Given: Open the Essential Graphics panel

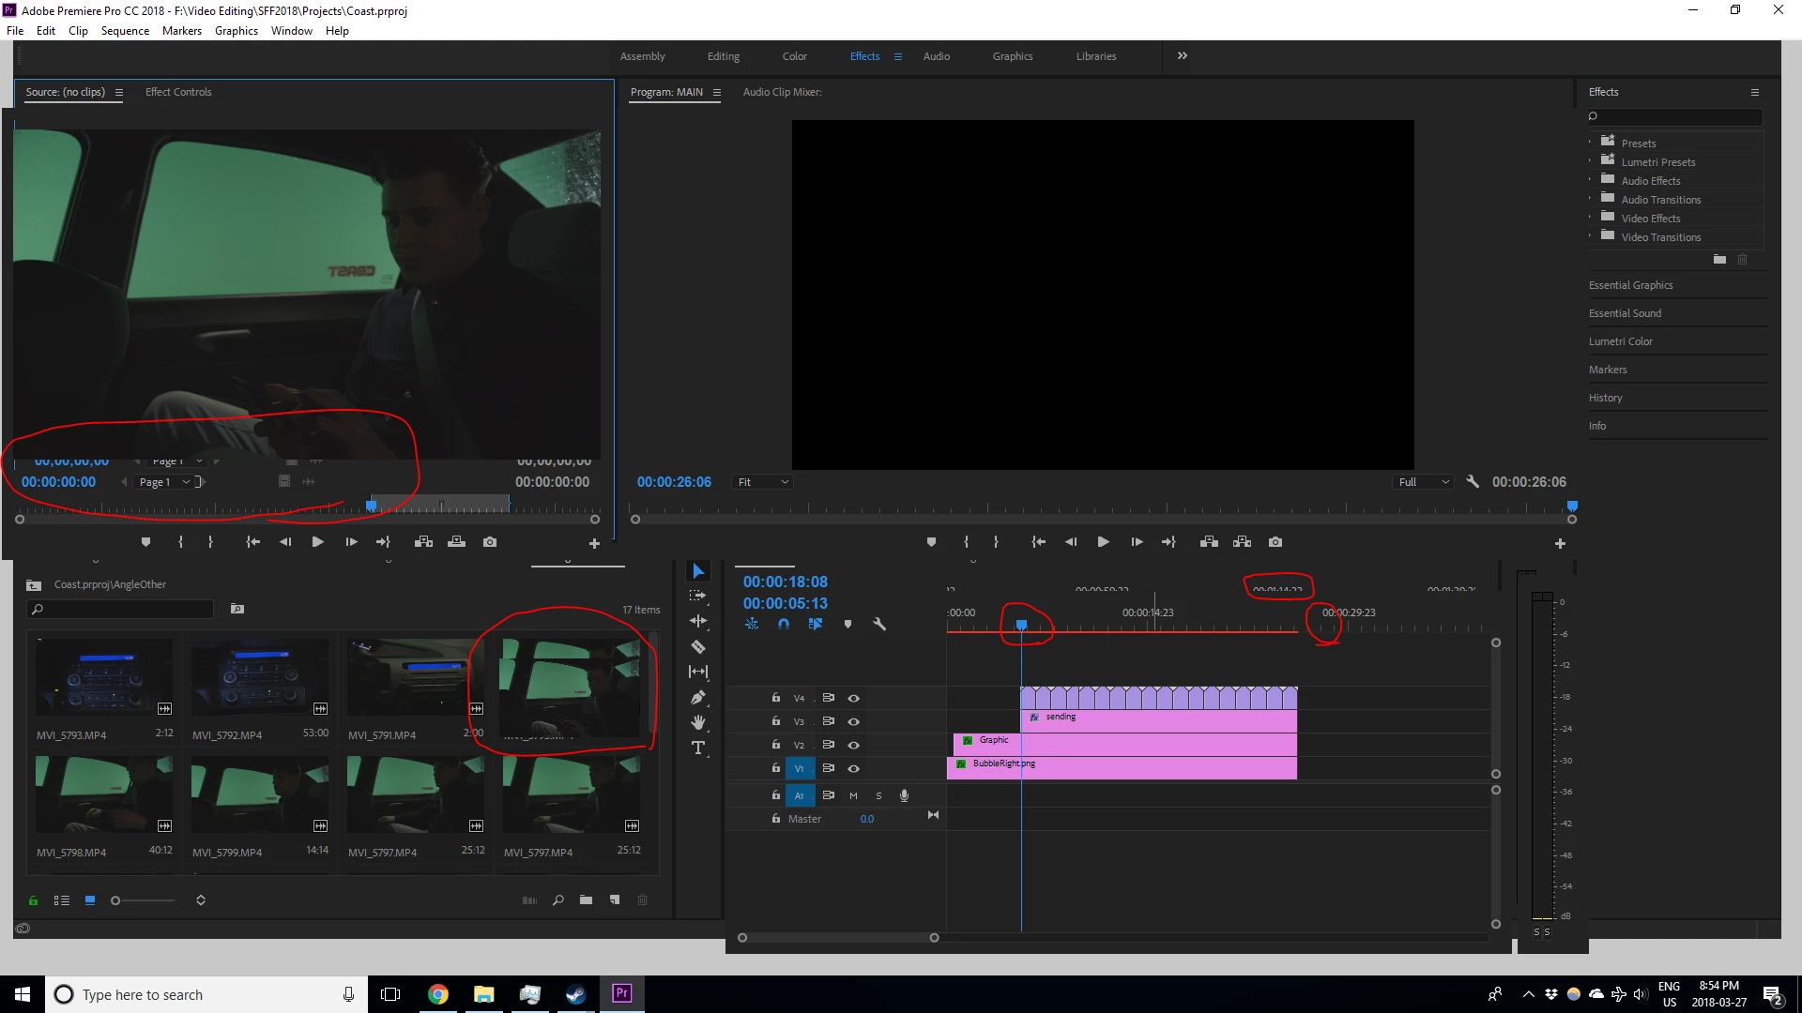Looking at the screenshot, I should tap(1630, 285).
